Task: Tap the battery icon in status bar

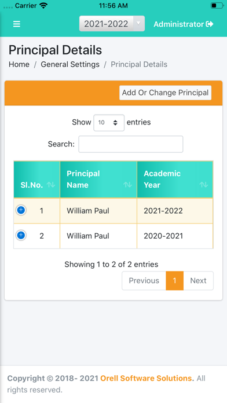Action: [217, 6]
